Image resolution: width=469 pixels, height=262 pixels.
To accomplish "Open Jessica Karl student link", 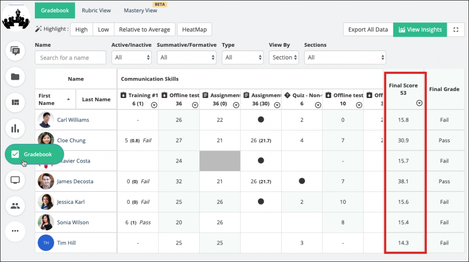I will [x=71, y=202].
